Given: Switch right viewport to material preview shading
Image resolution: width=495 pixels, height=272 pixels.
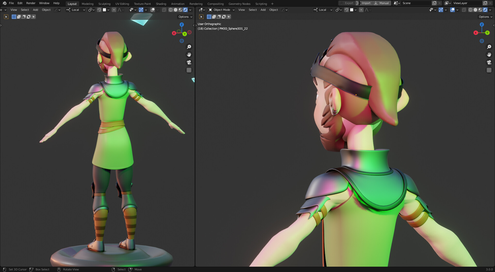Looking at the screenshot, I should point(480,10).
